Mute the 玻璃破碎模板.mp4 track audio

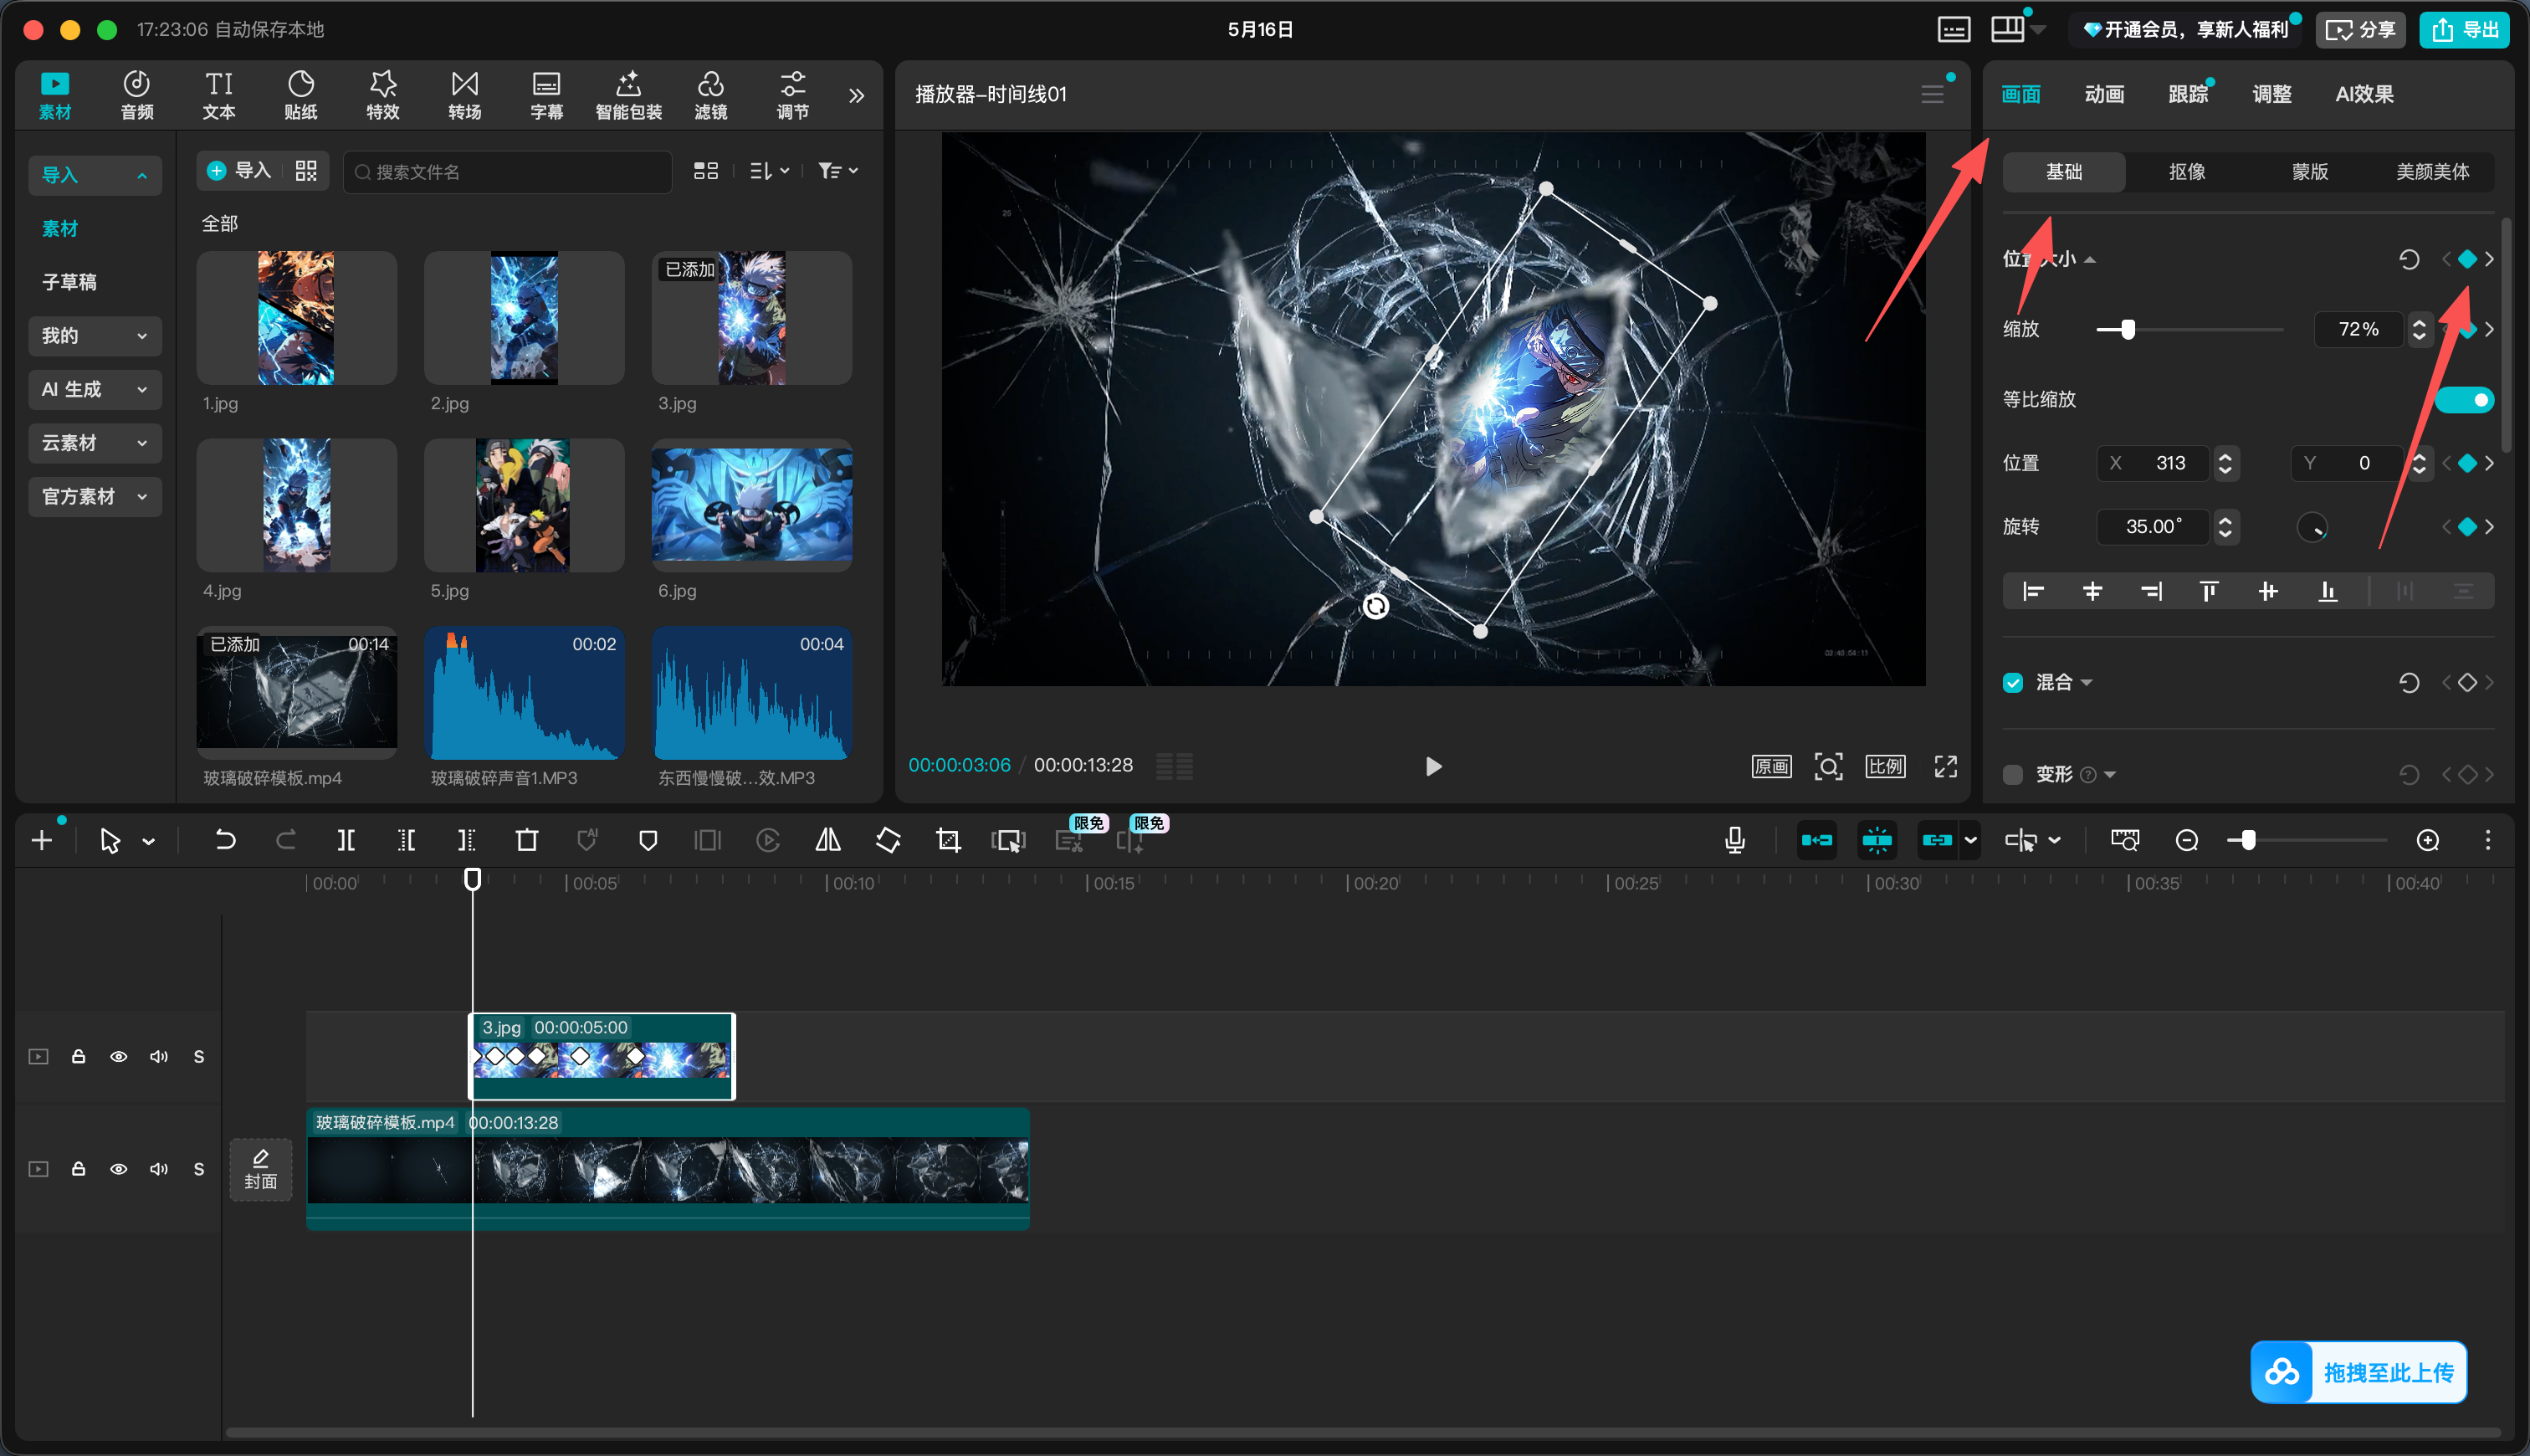[159, 1169]
